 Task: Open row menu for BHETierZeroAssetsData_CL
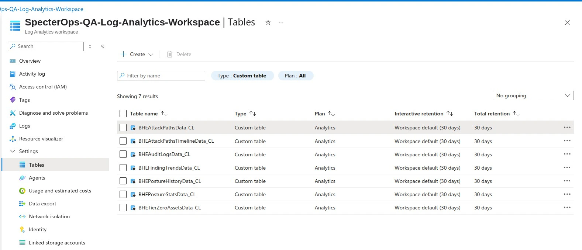pos(567,208)
